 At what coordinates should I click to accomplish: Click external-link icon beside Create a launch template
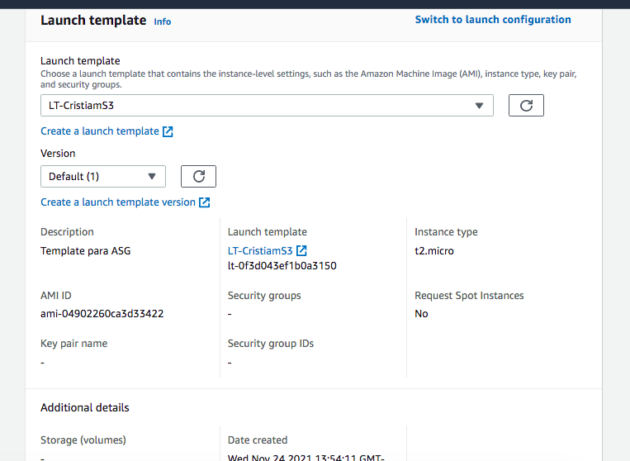168,131
